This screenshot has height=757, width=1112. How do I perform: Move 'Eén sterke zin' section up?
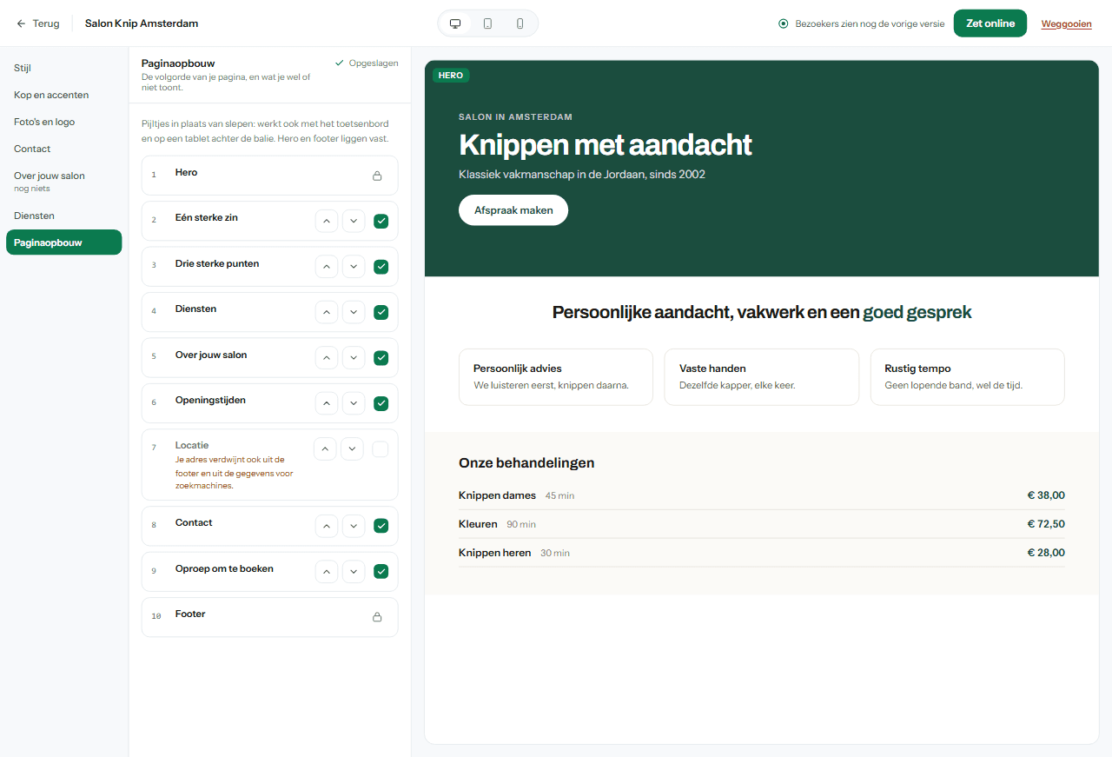pyautogui.click(x=326, y=221)
